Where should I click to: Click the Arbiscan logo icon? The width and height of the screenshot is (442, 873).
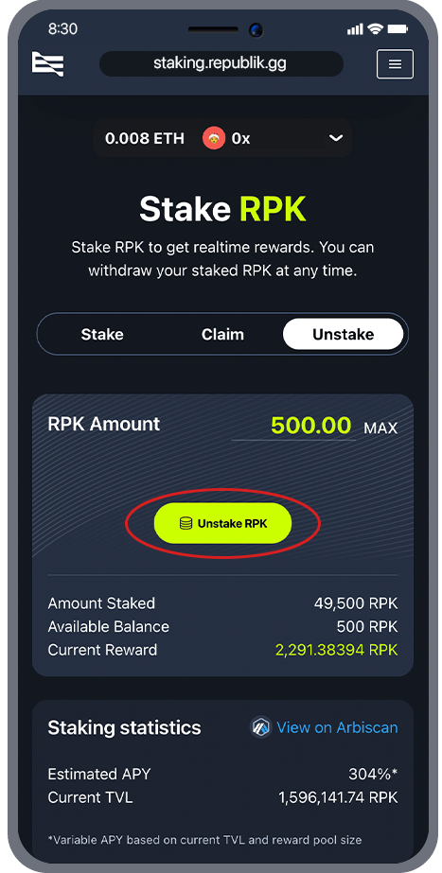260,727
